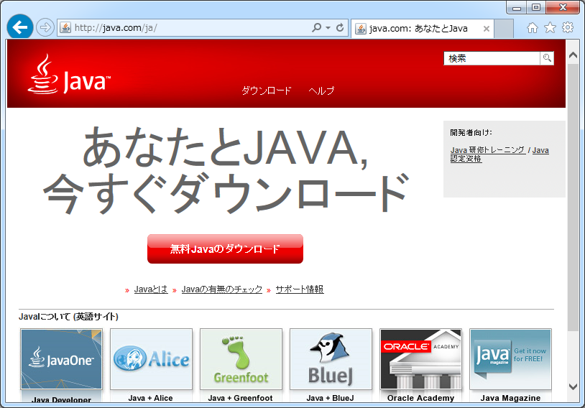This screenshot has height=408, width=585.
Task: Click the Java site icon in address bar
Action: pos(65,27)
